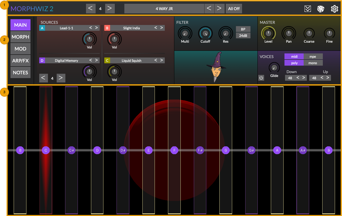342x216 pixels.
Task: Switch from poly to mono mode
Action: [x=313, y=63]
